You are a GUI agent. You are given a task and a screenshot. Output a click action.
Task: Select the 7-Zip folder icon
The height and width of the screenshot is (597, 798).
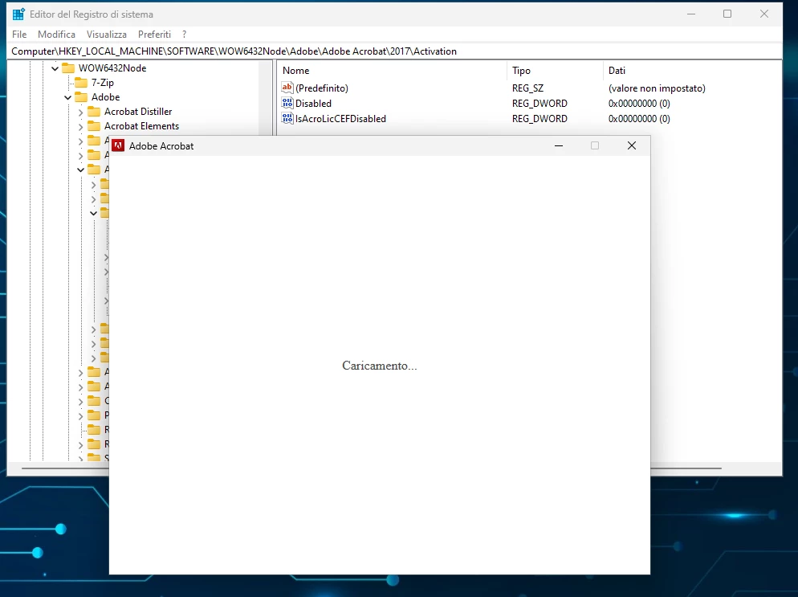tap(81, 83)
